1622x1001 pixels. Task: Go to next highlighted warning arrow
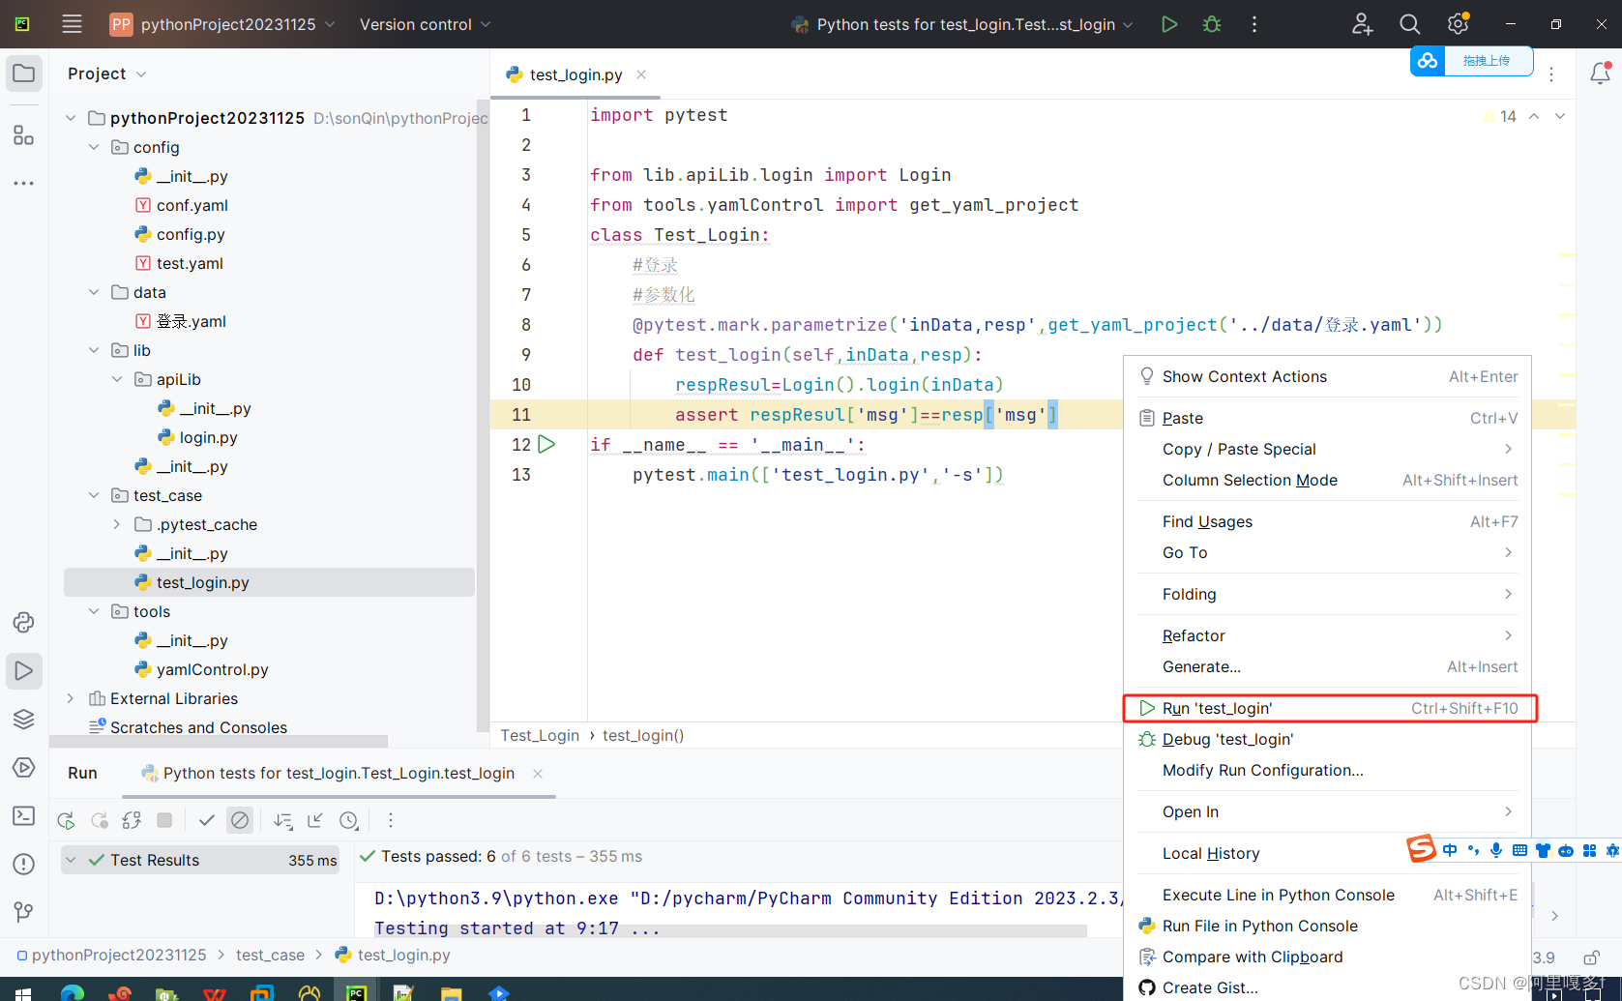1560,116
